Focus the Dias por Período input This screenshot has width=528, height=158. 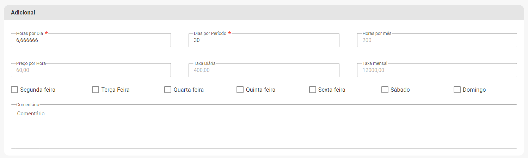[x=264, y=40]
